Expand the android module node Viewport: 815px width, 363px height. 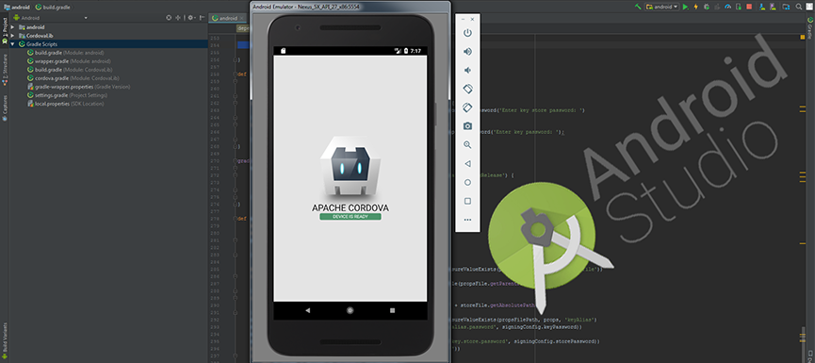(12, 27)
